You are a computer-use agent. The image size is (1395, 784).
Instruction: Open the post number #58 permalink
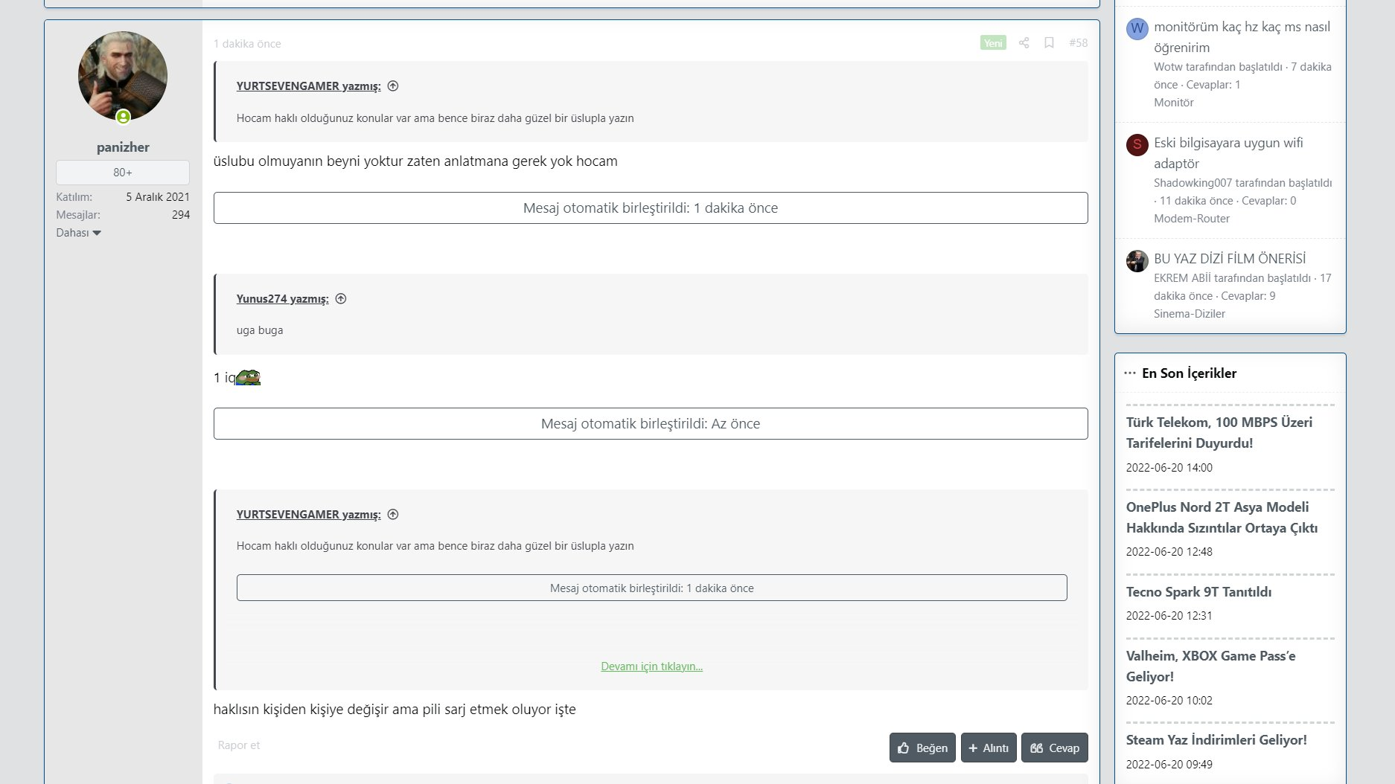(x=1078, y=43)
